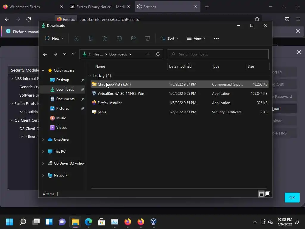Select Firefox Installer file

[179, 103]
